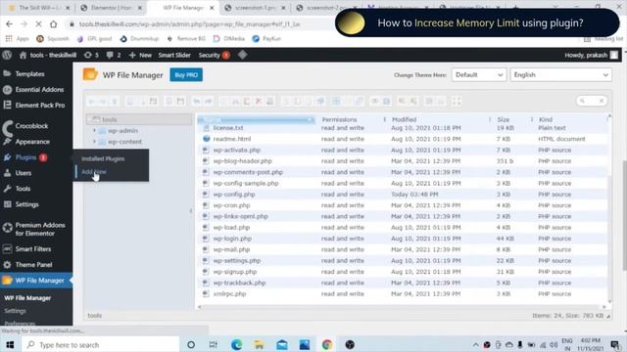Sort files by Size column
This screenshot has width=627, height=352.
pyautogui.click(x=503, y=119)
